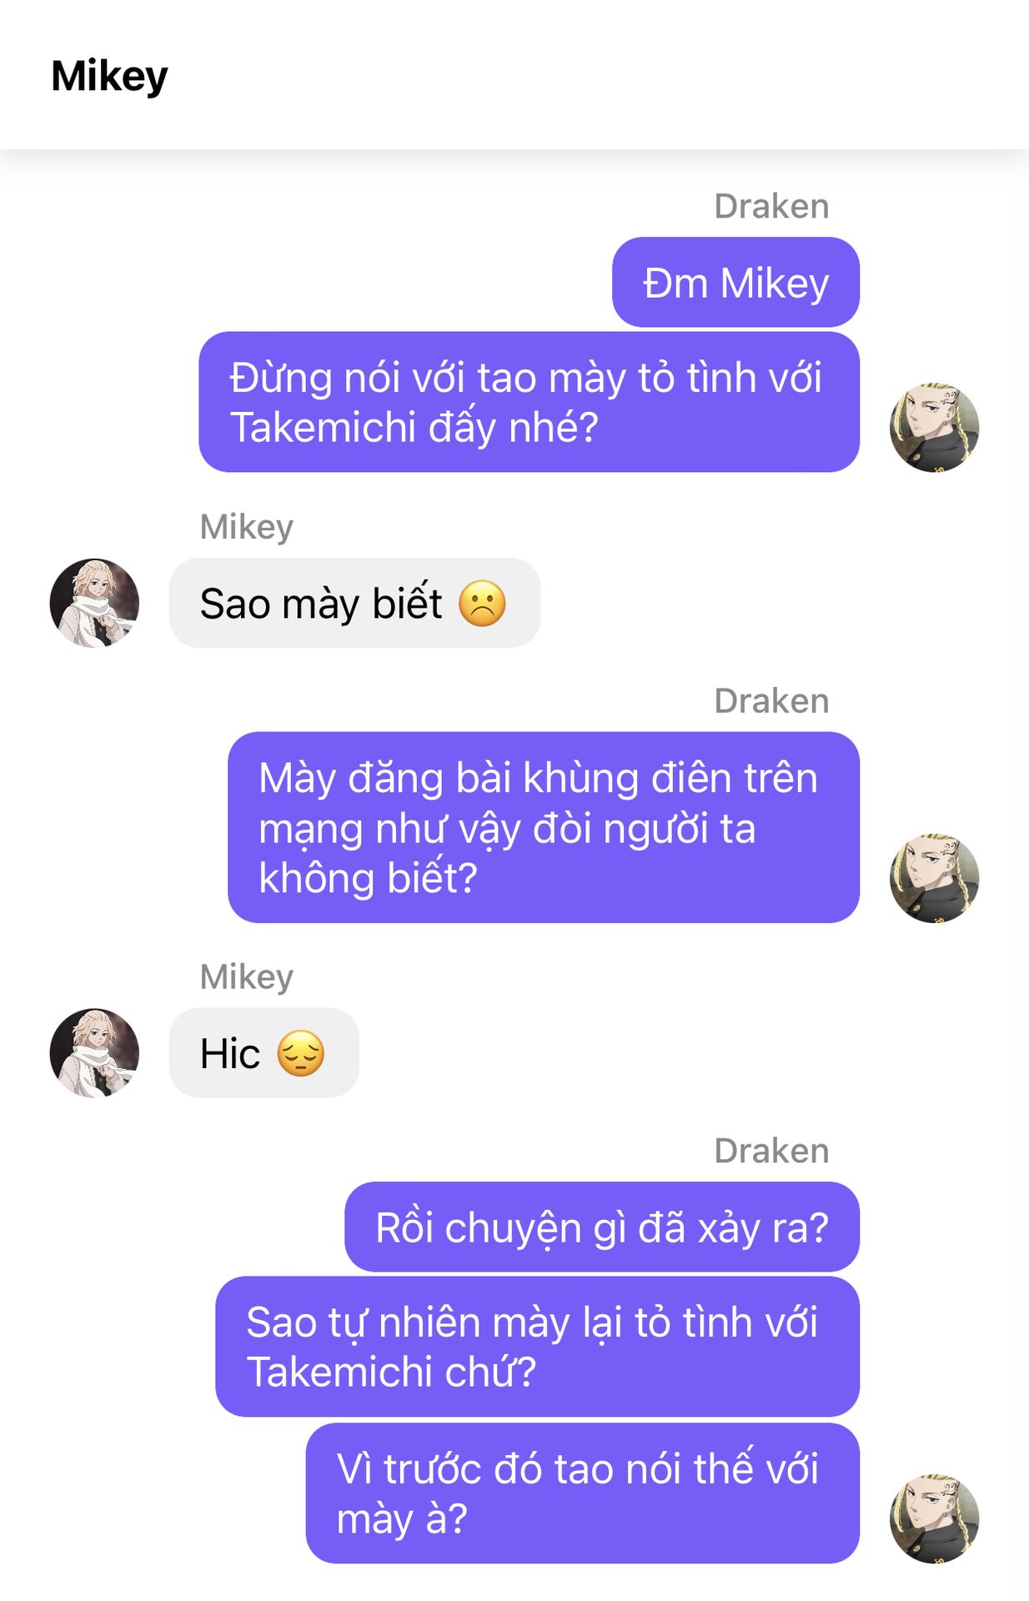Open Draken's avatar beside the không biết message
The height and width of the screenshot is (1601, 1029).
click(x=934, y=878)
